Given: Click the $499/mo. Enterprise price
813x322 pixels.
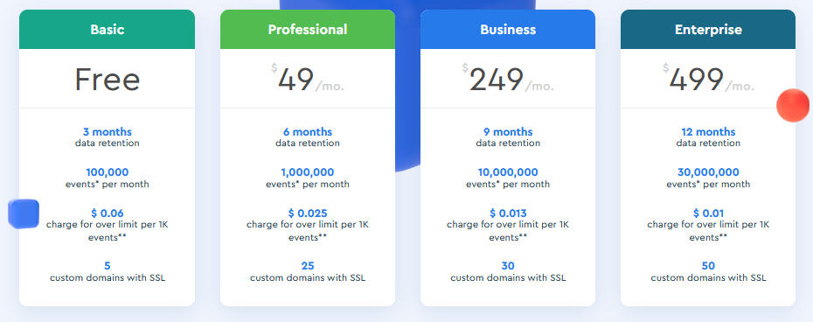Looking at the screenshot, I should 708,80.
